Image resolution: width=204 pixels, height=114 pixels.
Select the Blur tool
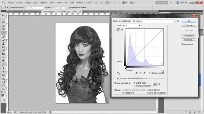click(x=4, y=57)
